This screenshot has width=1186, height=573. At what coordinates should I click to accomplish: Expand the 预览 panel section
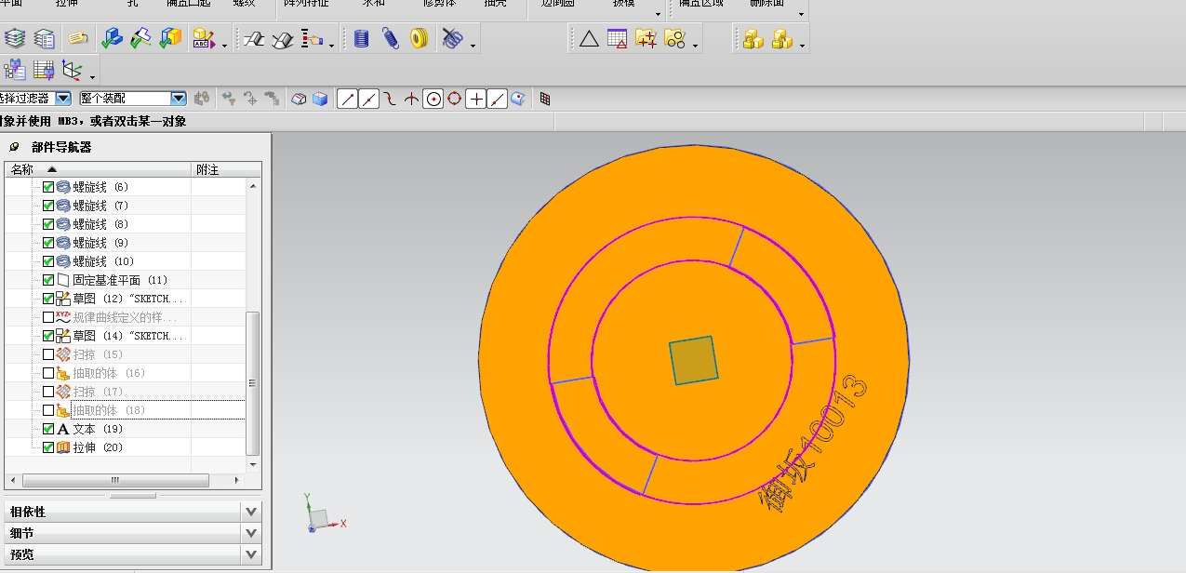(x=250, y=554)
